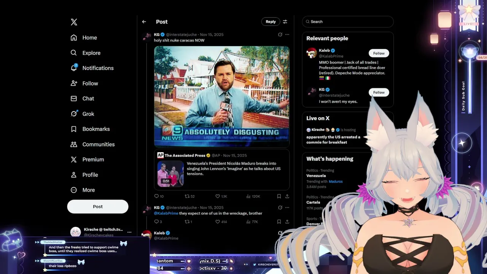Open the Live on X broadcast title
Image resolution: width=487 pixels, height=274 pixels.
coord(333,140)
